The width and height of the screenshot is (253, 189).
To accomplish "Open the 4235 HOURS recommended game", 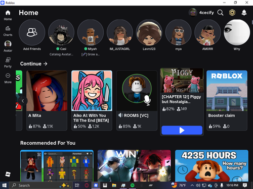I will [x=212, y=166].
